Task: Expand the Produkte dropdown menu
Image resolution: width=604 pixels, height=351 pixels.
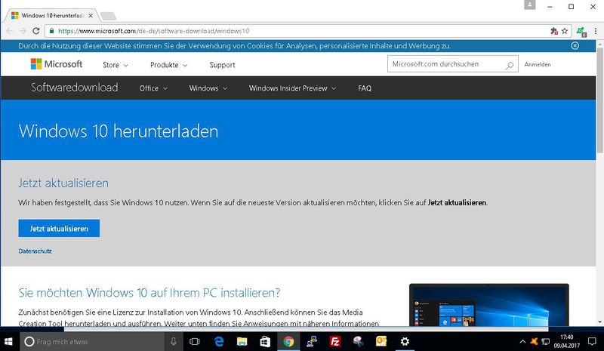Action: coord(168,65)
